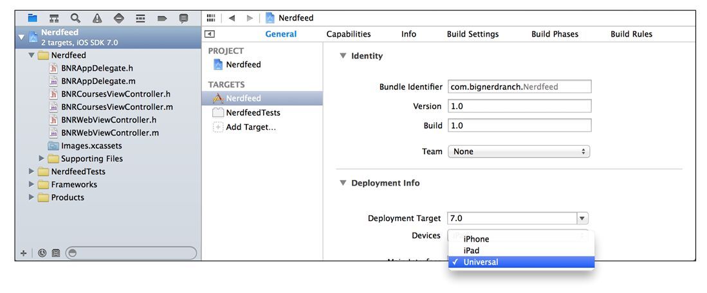This screenshot has width=707, height=293.
Task: Switch to the General tab
Action: 280,34
